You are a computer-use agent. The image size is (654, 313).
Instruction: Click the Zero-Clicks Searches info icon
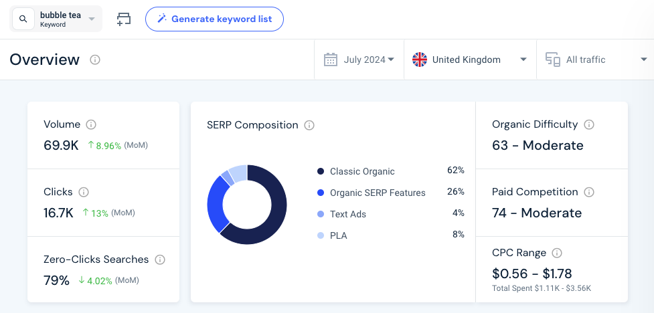click(x=160, y=259)
